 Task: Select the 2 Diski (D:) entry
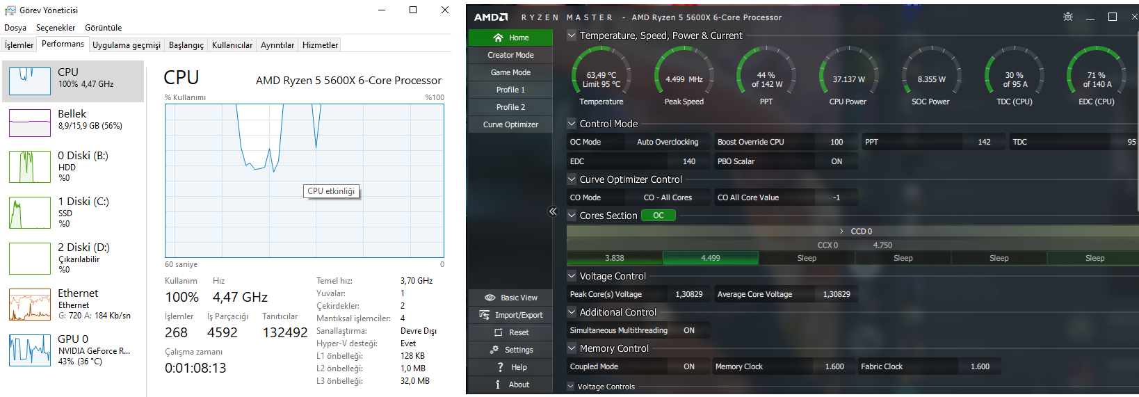(x=73, y=259)
